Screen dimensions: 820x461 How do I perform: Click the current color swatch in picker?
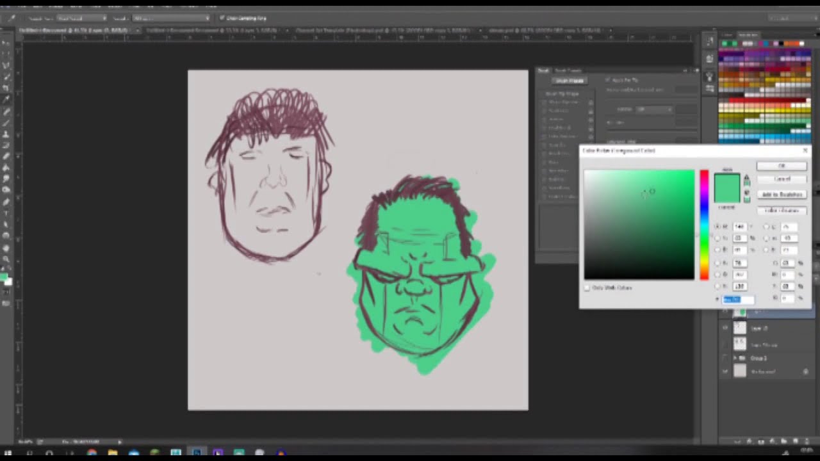(x=727, y=195)
